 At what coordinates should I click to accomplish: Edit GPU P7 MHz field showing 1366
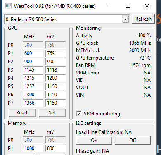[33, 103]
